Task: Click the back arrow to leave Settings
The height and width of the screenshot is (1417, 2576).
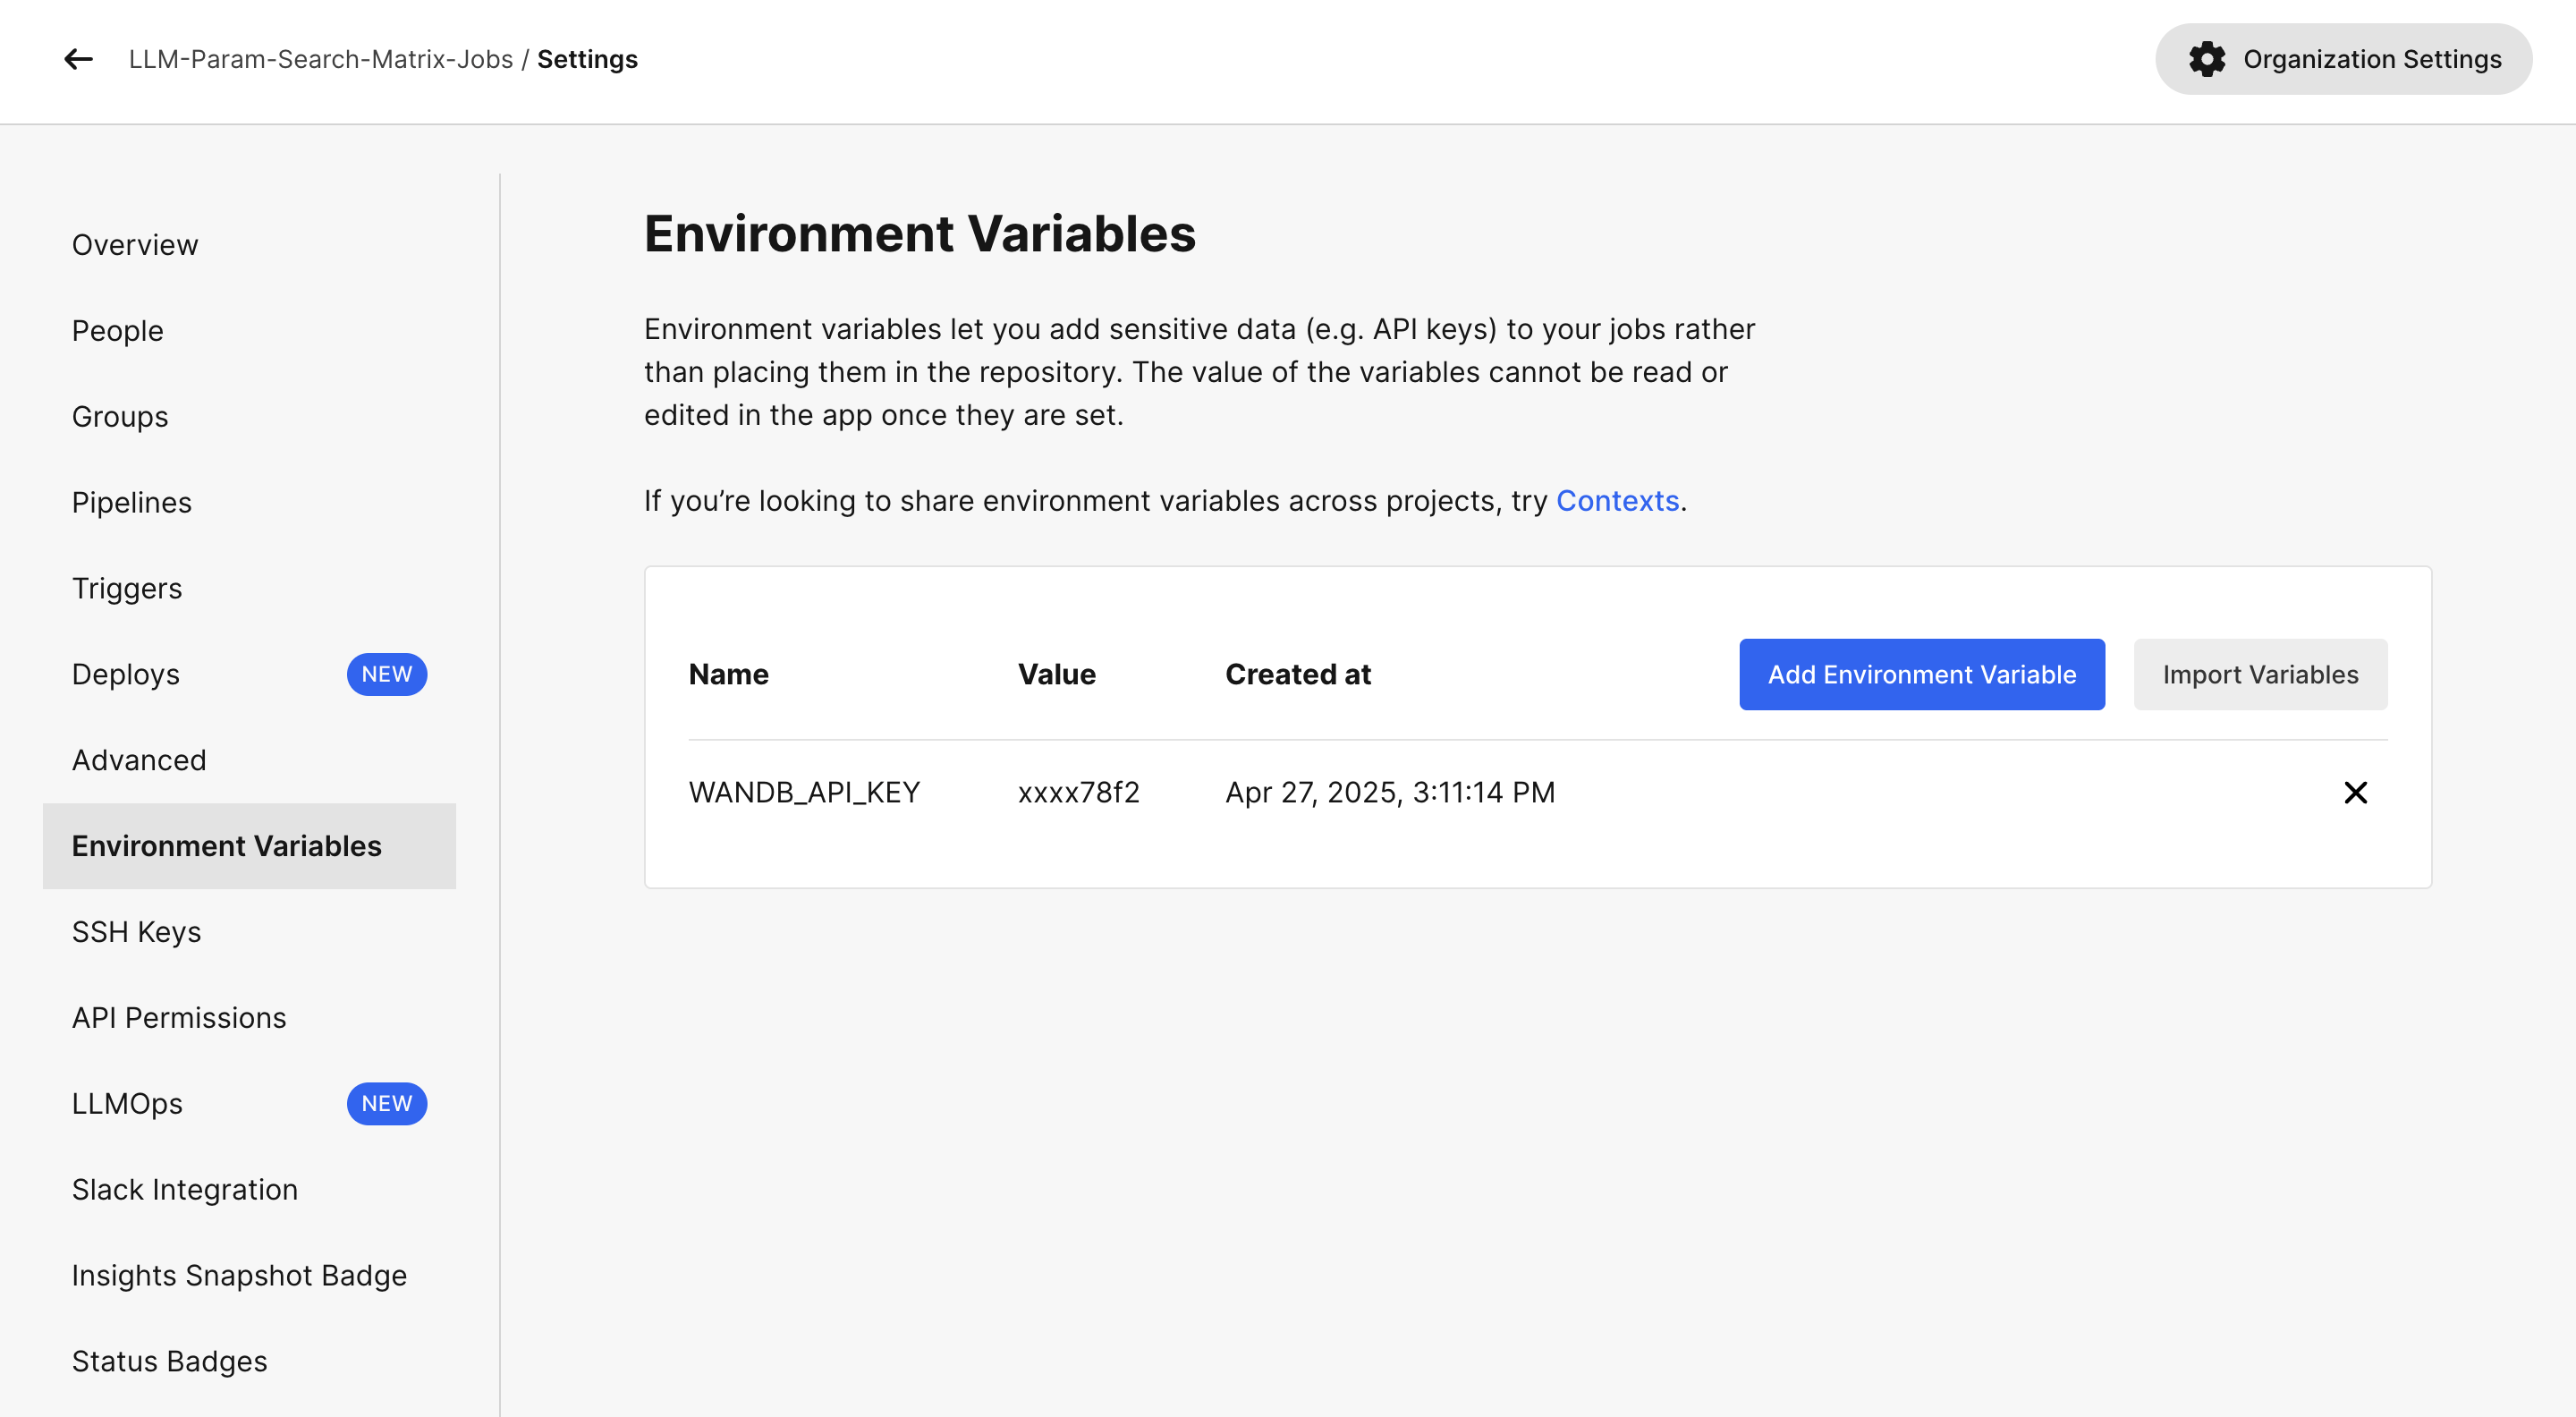Action: (78, 59)
